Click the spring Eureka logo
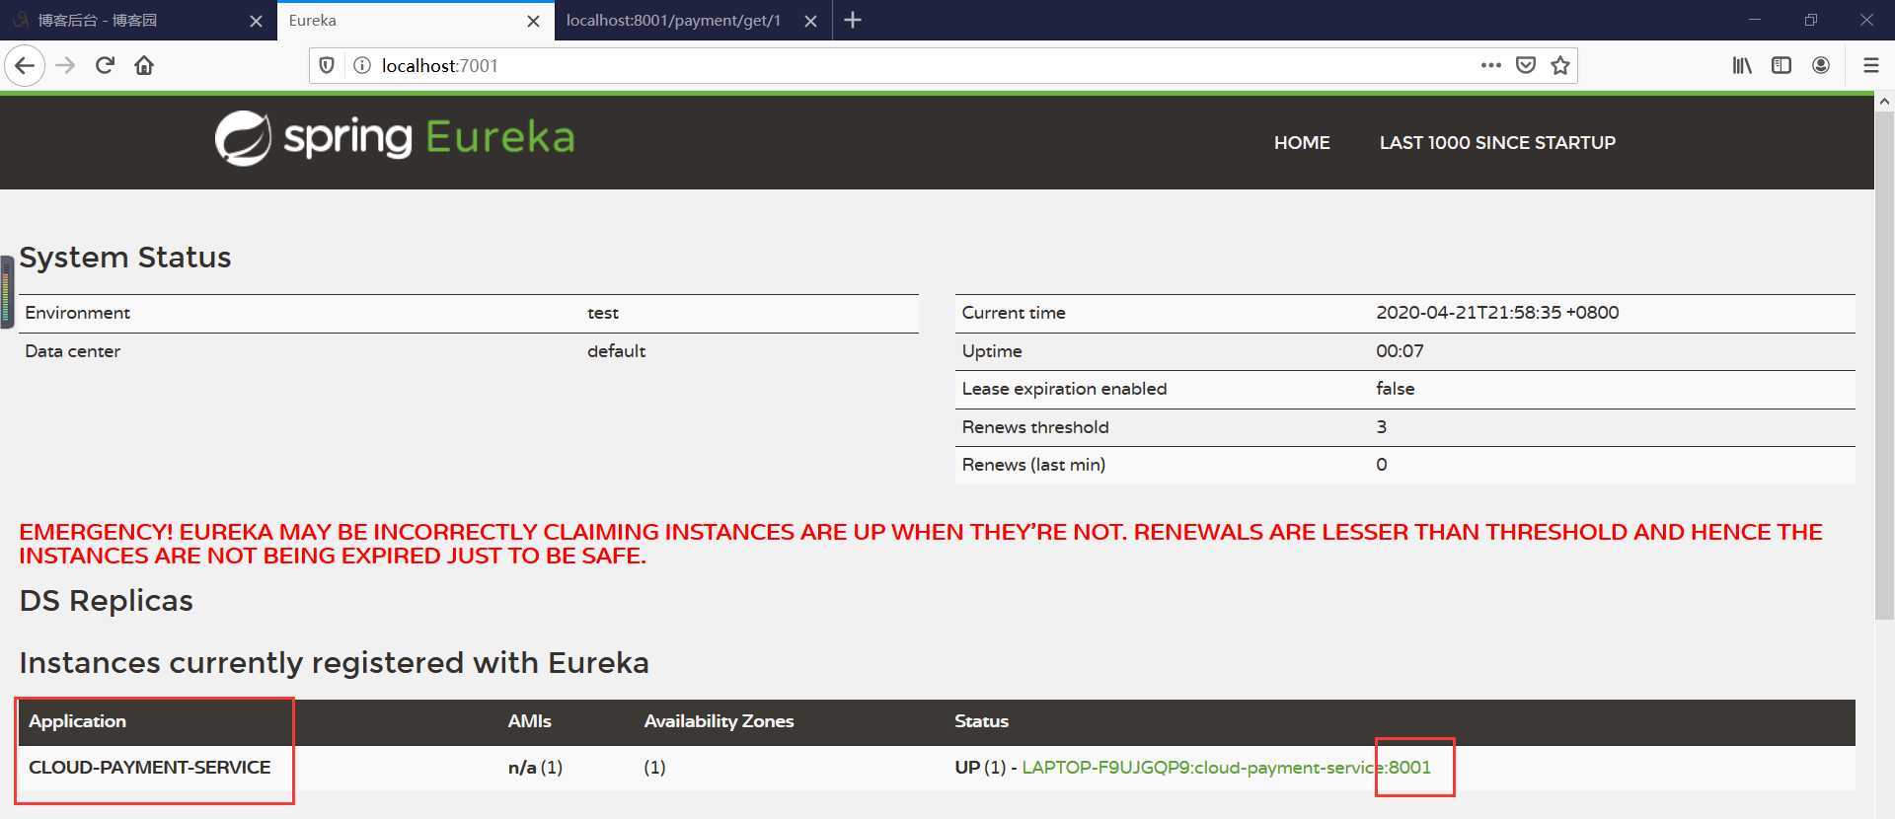 pos(395,137)
